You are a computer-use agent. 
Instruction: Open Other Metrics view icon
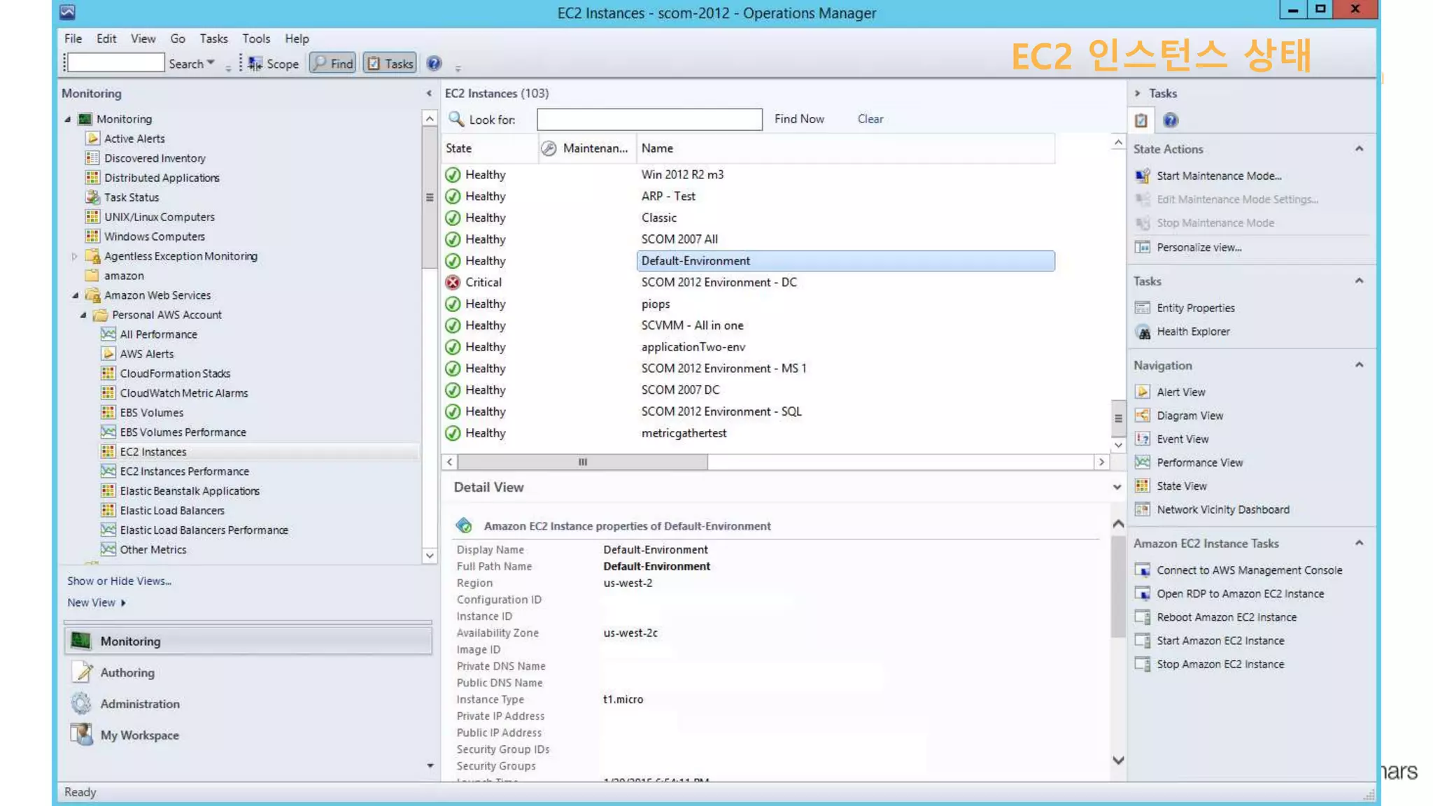pos(108,550)
